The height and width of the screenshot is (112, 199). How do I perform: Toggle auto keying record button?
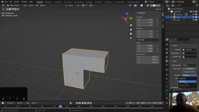click(x=71, y=103)
